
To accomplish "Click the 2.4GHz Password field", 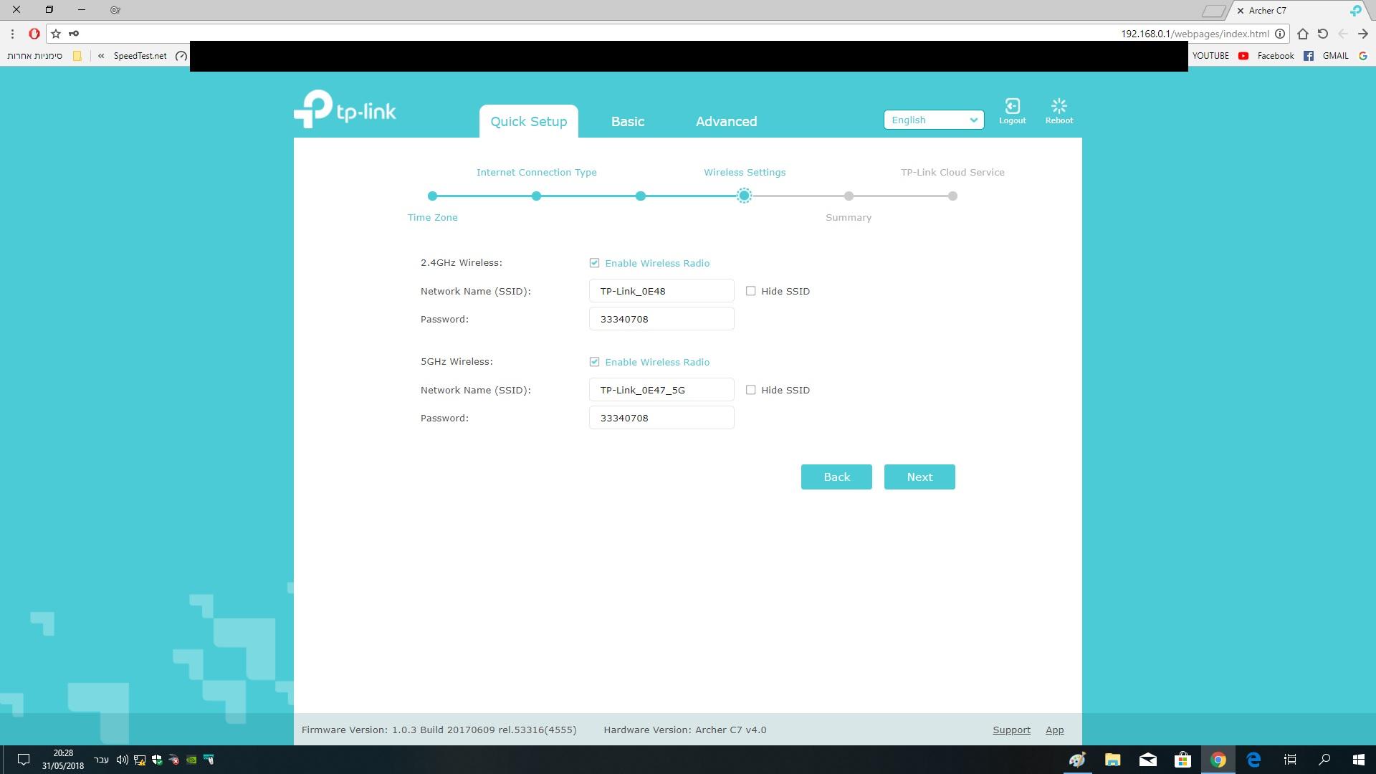I will point(661,319).
